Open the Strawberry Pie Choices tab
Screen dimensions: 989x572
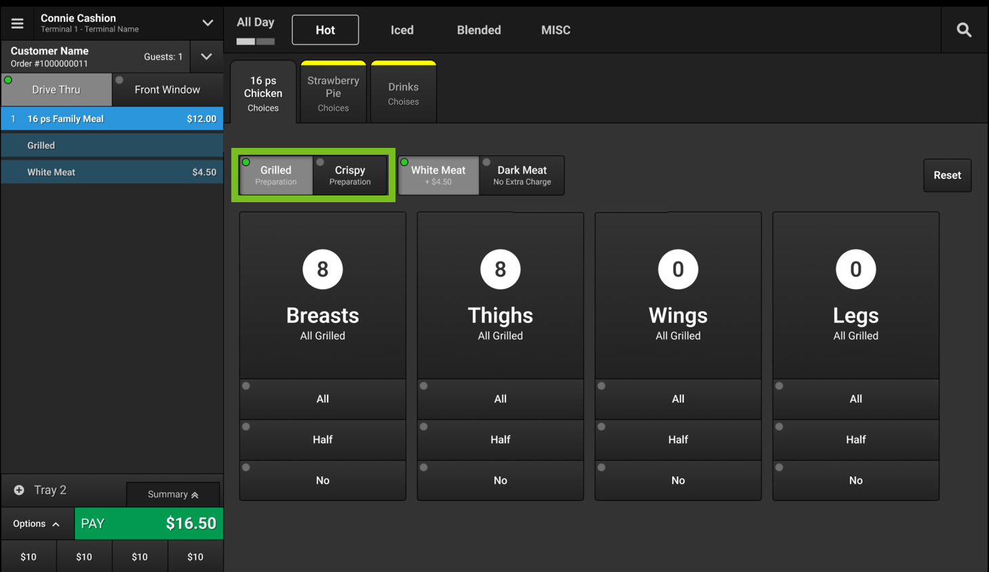(333, 93)
